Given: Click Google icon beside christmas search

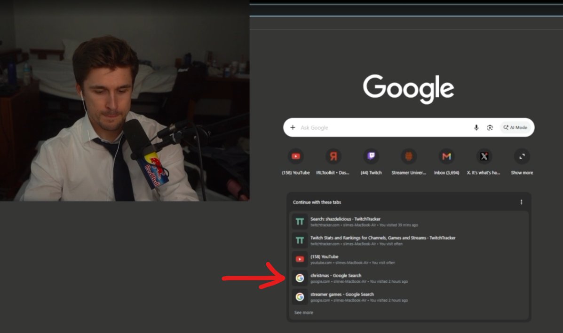Looking at the screenshot, I should point(300,278).
